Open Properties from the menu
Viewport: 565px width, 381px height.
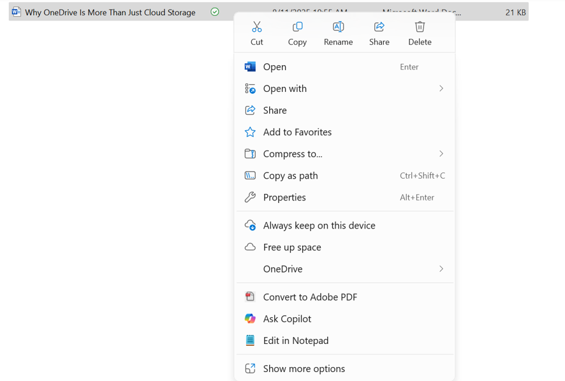point(345,197)
